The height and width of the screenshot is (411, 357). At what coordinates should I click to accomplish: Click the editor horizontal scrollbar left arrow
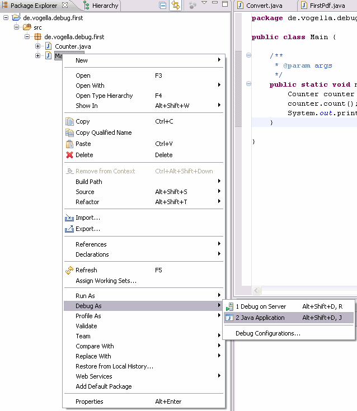click(256, 290)
